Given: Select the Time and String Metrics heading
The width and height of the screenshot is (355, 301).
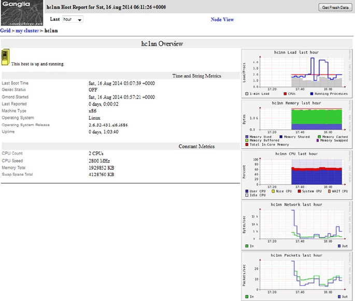Looking at the screenshot, I should [x=196, y=76].
